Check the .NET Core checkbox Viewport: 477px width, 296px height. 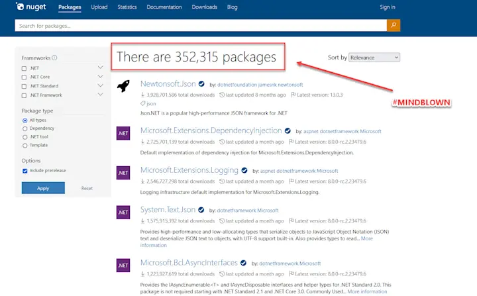coord(24,77)
